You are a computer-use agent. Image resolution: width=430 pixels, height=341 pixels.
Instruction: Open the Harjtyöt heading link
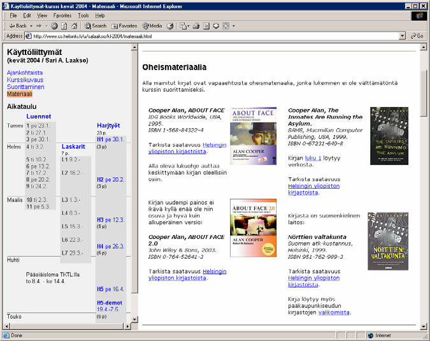point(108,126)
